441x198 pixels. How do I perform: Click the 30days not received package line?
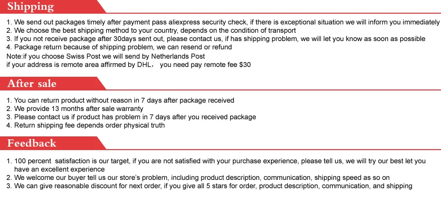(216, 39)
